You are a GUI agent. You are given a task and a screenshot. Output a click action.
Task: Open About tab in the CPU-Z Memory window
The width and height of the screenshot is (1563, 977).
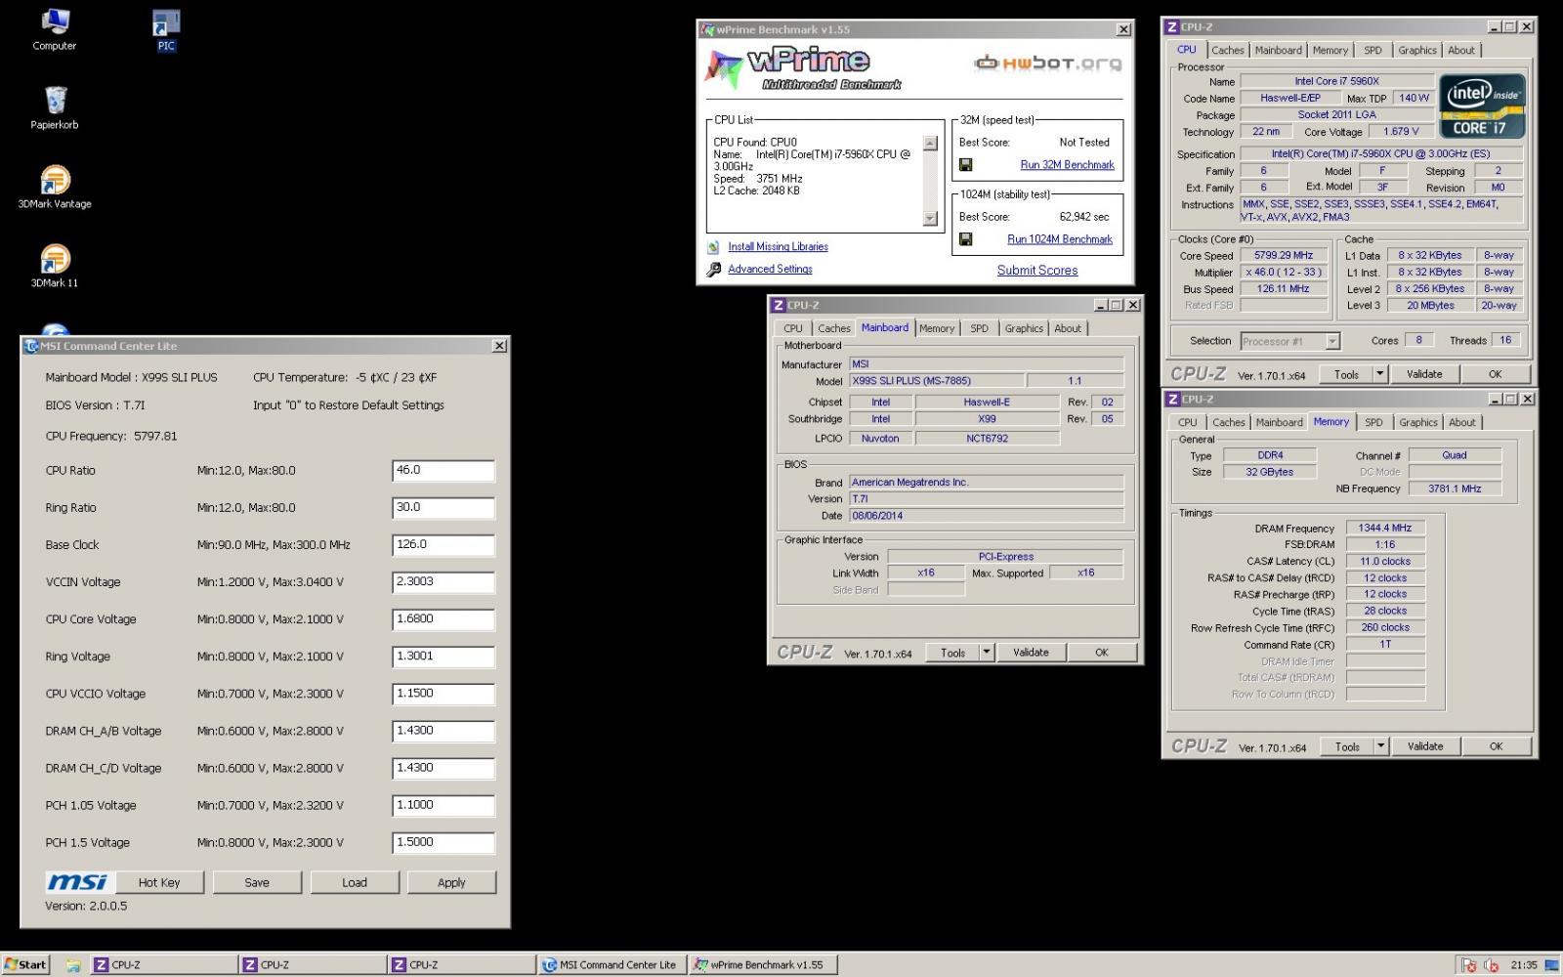pos(1462,422)
